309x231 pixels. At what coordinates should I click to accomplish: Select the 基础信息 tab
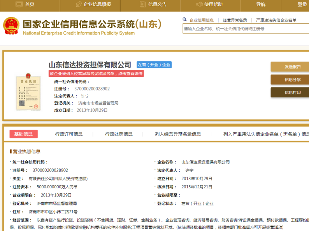click(23, 134)
